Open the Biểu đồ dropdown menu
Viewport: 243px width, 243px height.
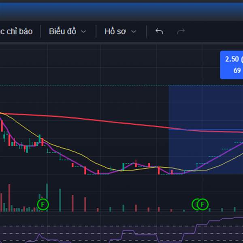point(67,32)
